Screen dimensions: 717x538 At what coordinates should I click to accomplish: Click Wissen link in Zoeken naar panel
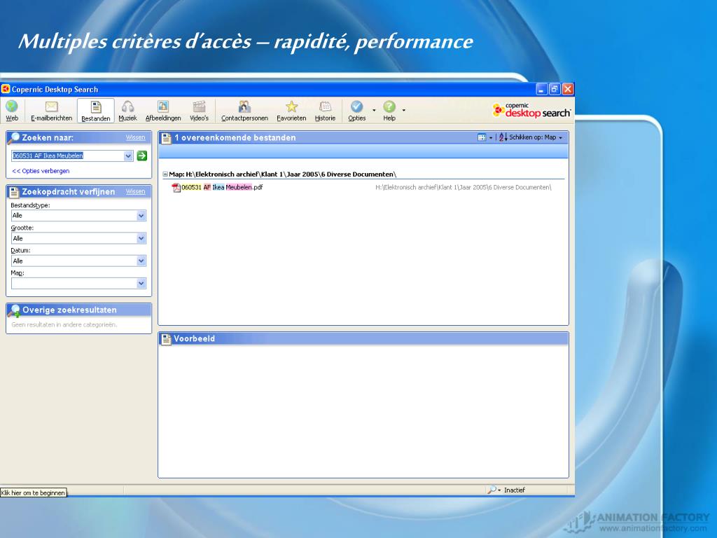coord(135,137)
